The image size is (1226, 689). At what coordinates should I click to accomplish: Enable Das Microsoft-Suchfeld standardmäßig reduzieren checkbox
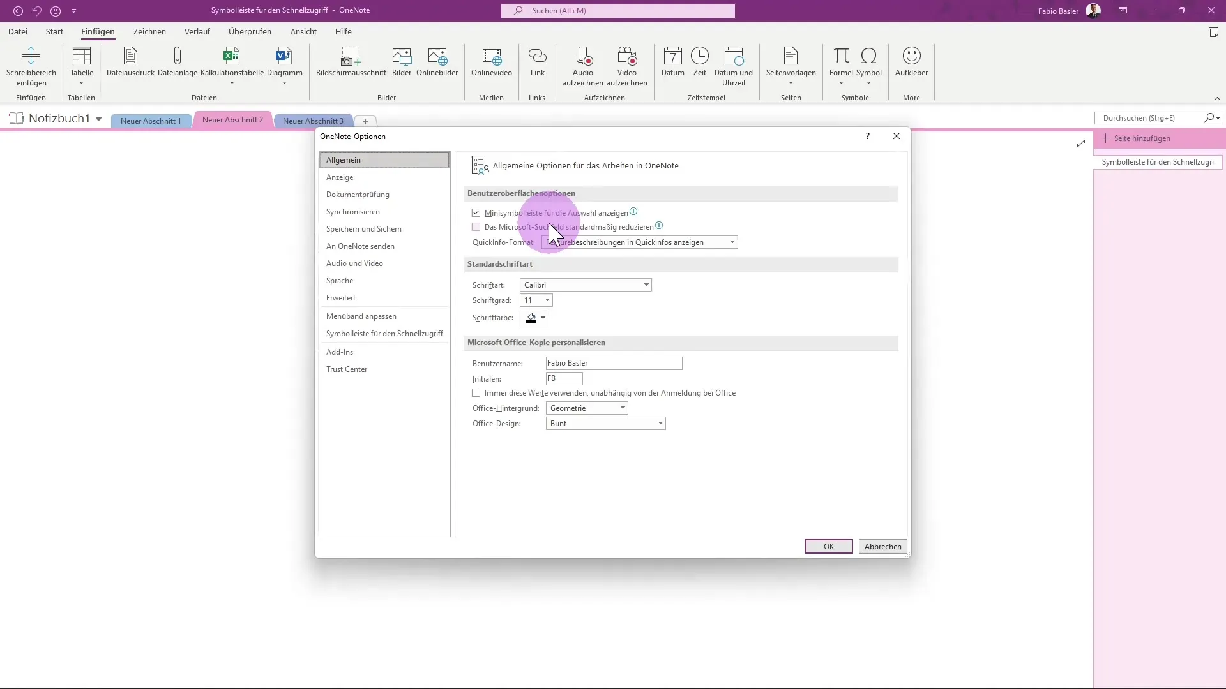point(476,226)
